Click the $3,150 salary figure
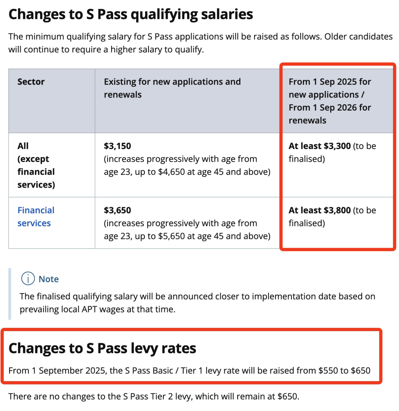 [x=117, y=146]
